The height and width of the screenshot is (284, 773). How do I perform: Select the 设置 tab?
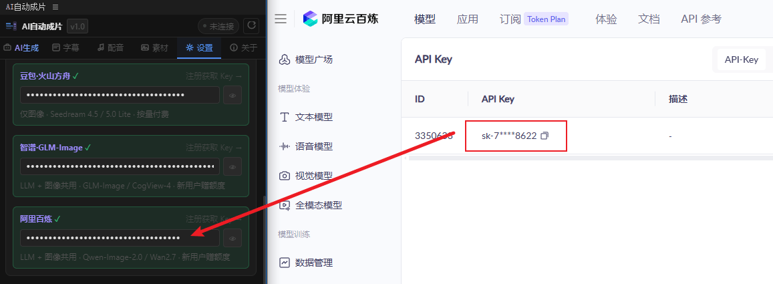199,48
